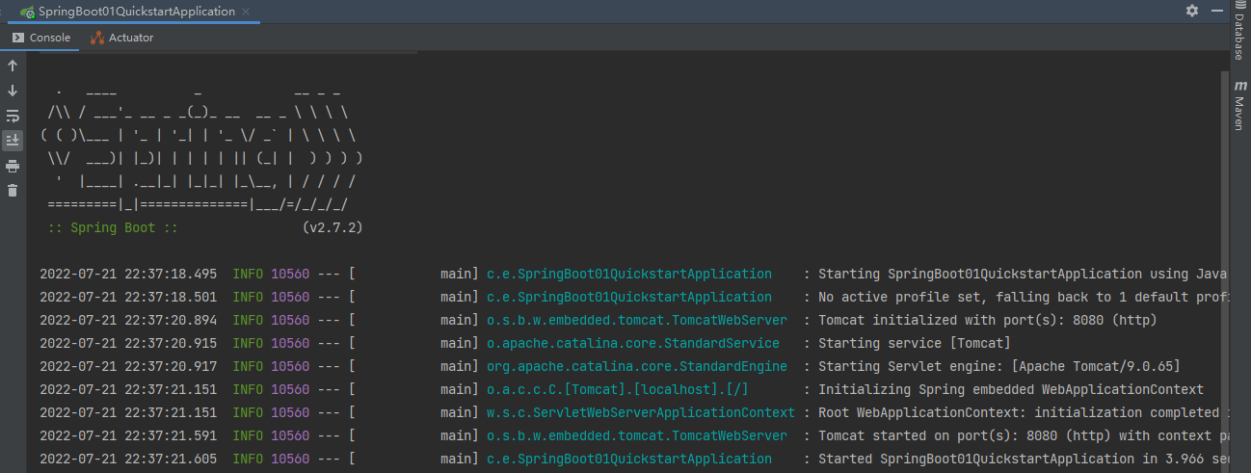Click the 'No active profile set' log message
Screen dimensions: 1251x473
(x=1025, y=297)
